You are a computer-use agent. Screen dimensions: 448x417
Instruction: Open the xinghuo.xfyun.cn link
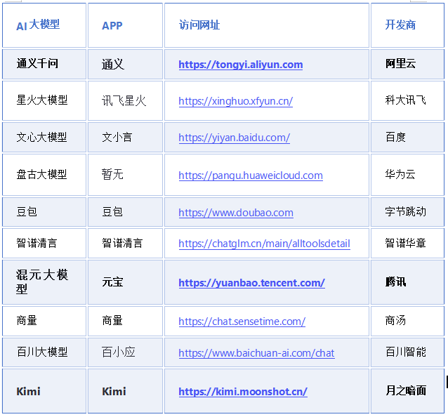pos(235,101)
